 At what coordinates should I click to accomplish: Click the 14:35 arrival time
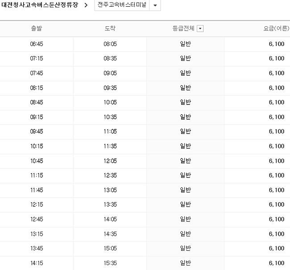click(x=110, y=234)
